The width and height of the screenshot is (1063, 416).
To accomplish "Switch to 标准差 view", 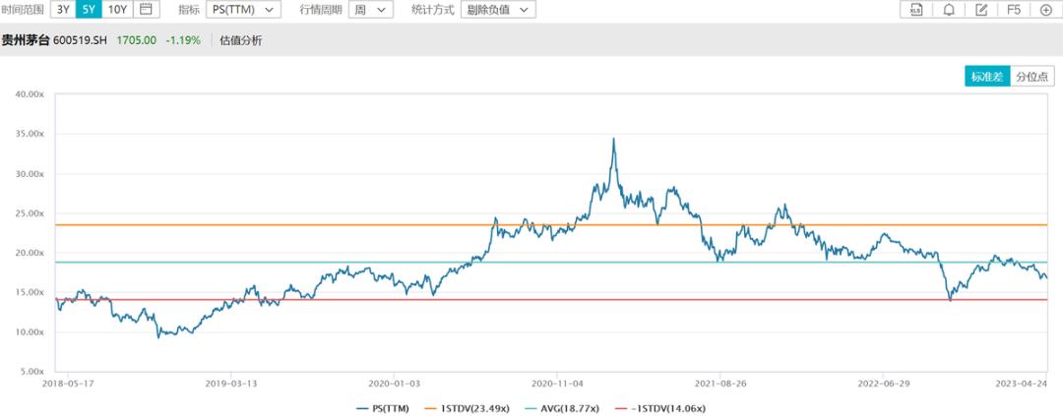I will click(x=987, y=77).
